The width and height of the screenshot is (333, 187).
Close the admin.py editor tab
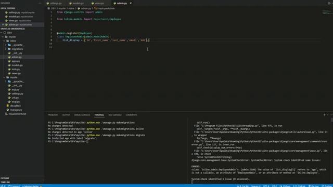131,3
